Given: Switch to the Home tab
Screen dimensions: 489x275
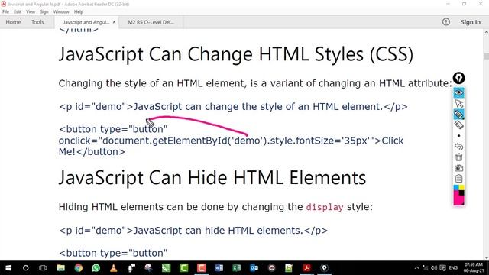Looking at the screenshot, I should point(13,22).
